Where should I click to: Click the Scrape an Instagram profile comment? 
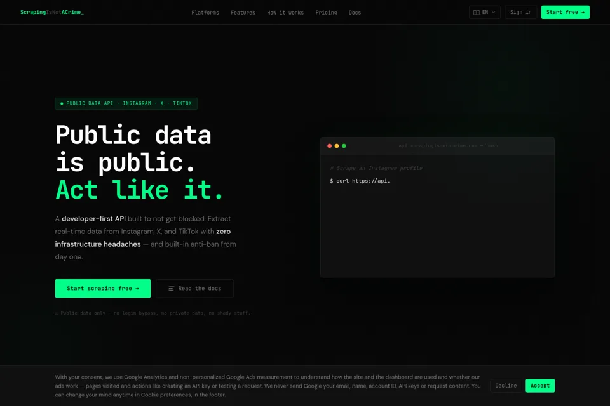376,168
